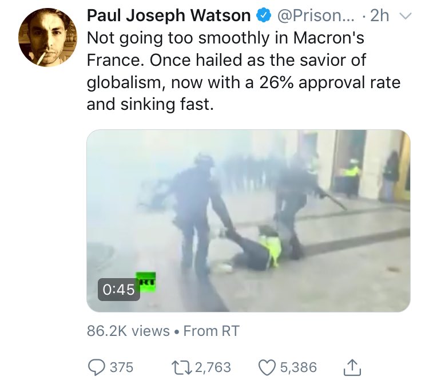The width and height of the screenshot is (429, 380).
Task: Click the 86.2K views label
Action: (x=128, y=331)
